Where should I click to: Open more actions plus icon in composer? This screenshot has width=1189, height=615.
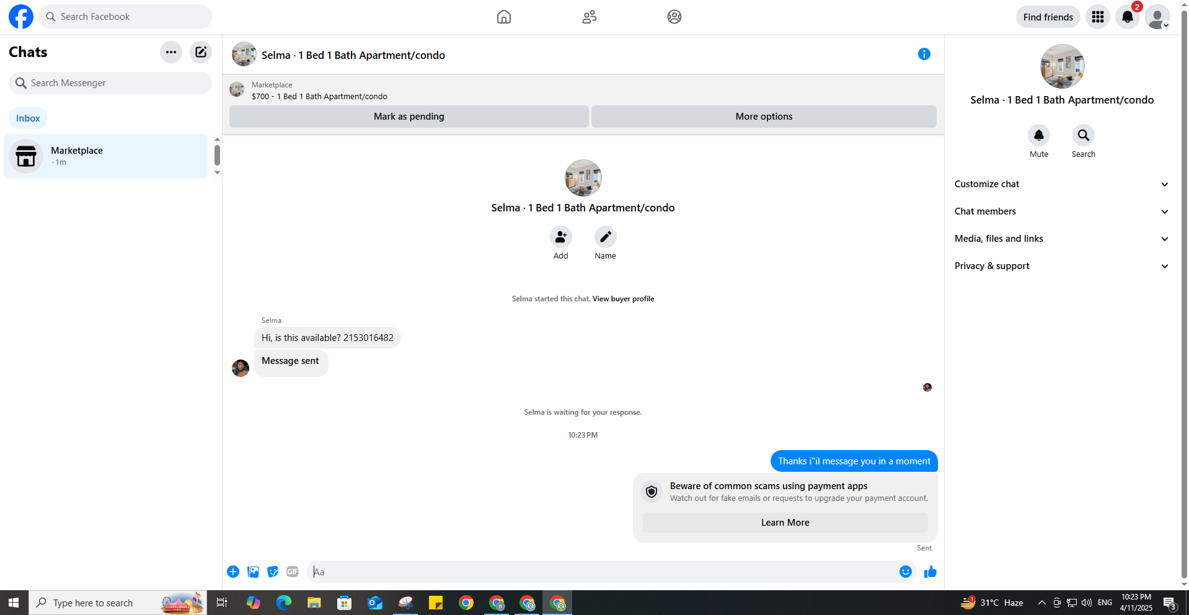(x=233, y=572)
